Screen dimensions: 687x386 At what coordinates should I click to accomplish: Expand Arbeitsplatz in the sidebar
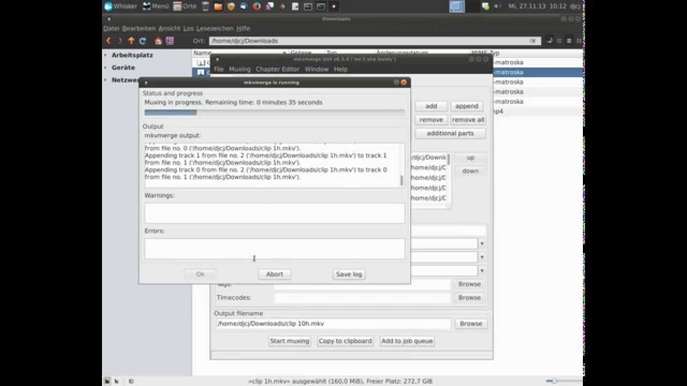click(x=105, y=55)
